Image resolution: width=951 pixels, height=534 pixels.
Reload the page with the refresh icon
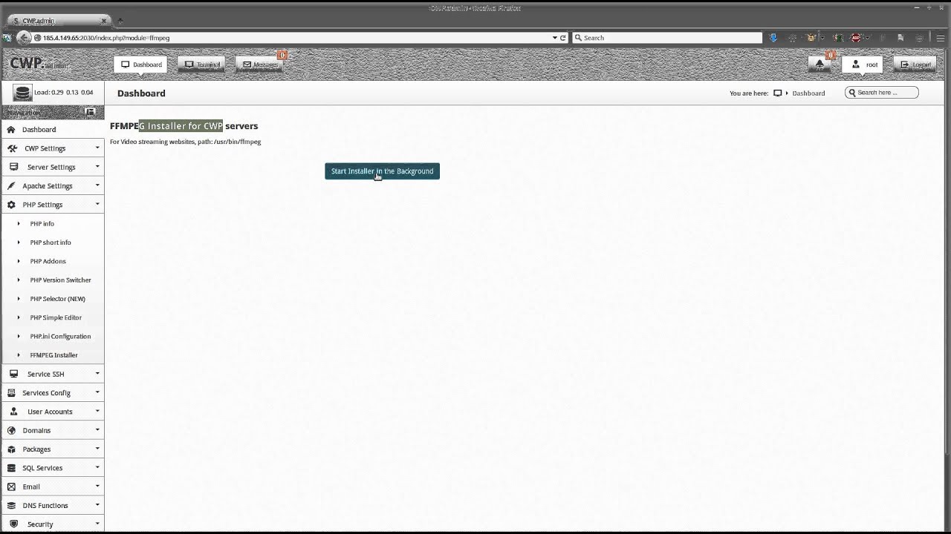563,38
